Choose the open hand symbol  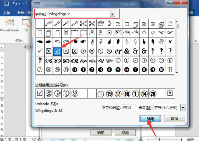pyautogui.click(x=161, y=42)
